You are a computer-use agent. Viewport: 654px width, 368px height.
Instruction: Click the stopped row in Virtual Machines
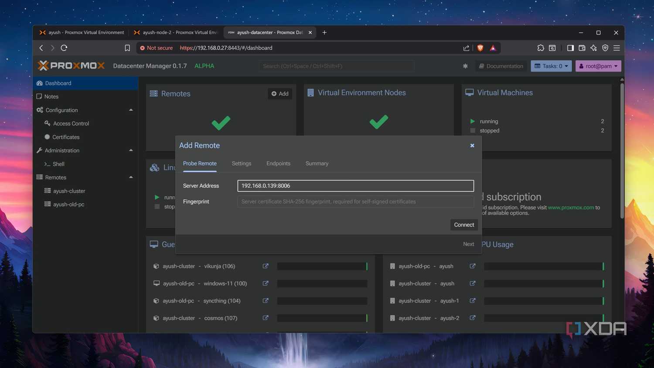point(537,130)
